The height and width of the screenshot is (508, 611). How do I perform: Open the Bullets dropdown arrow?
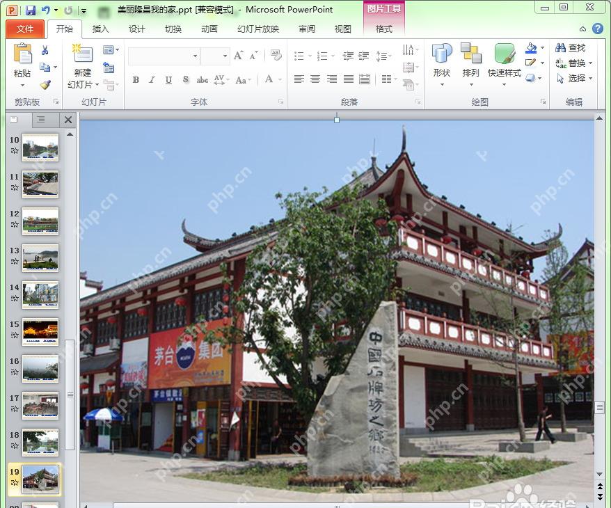click(310, 56)
